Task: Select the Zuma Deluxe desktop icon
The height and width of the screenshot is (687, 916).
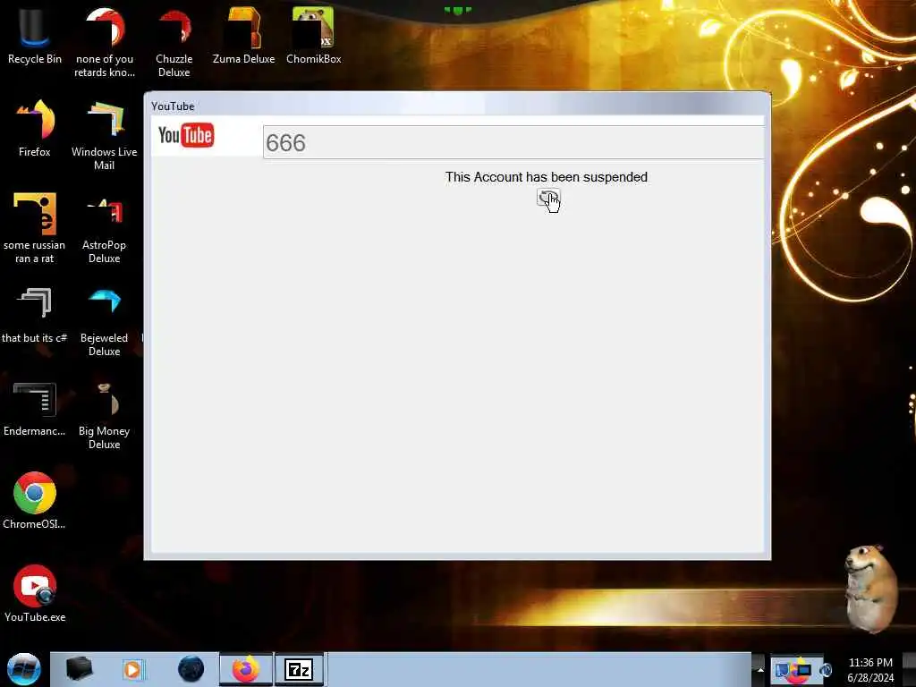Action: click(243, 36)
